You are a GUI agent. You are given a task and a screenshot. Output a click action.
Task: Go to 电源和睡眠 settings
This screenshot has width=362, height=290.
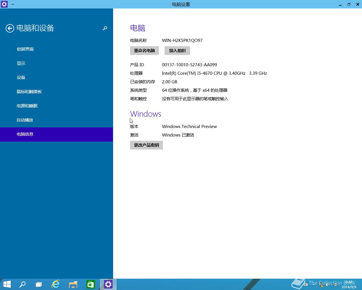tap(56, 106)
